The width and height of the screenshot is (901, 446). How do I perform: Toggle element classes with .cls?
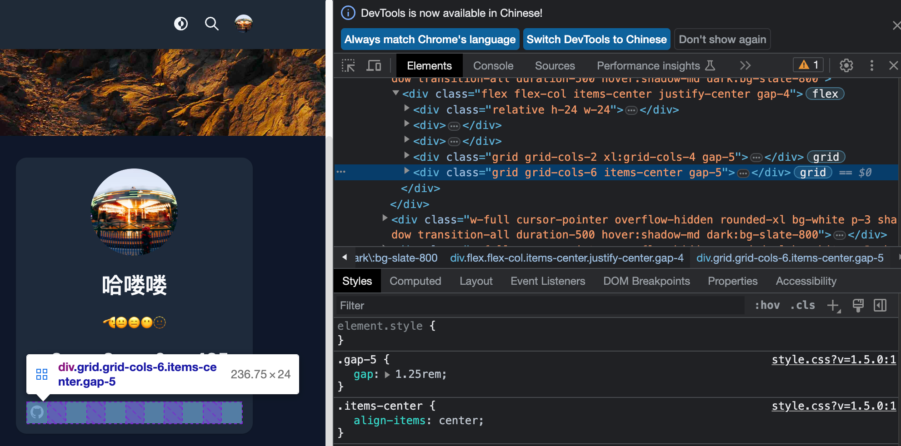(802, 305)
